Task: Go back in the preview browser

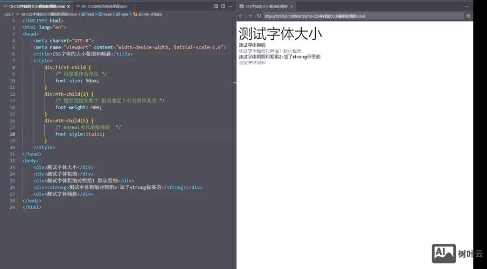Action: pos(241,16)
